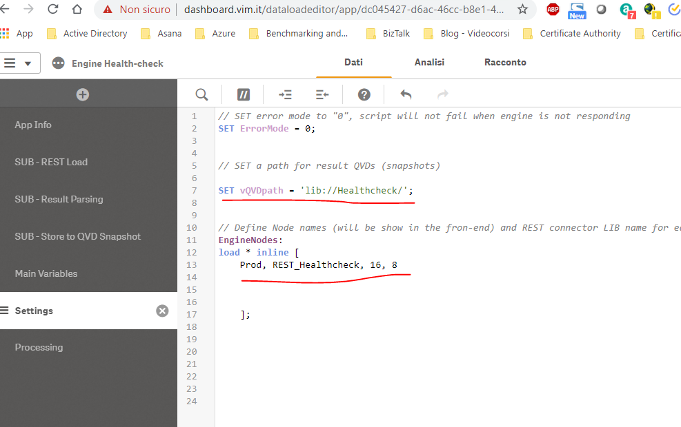Image resolution: width=681 pixels, height=427 pixels.
Task: Create a new script section
Action: pyautogui.click(x=82, y=94)
